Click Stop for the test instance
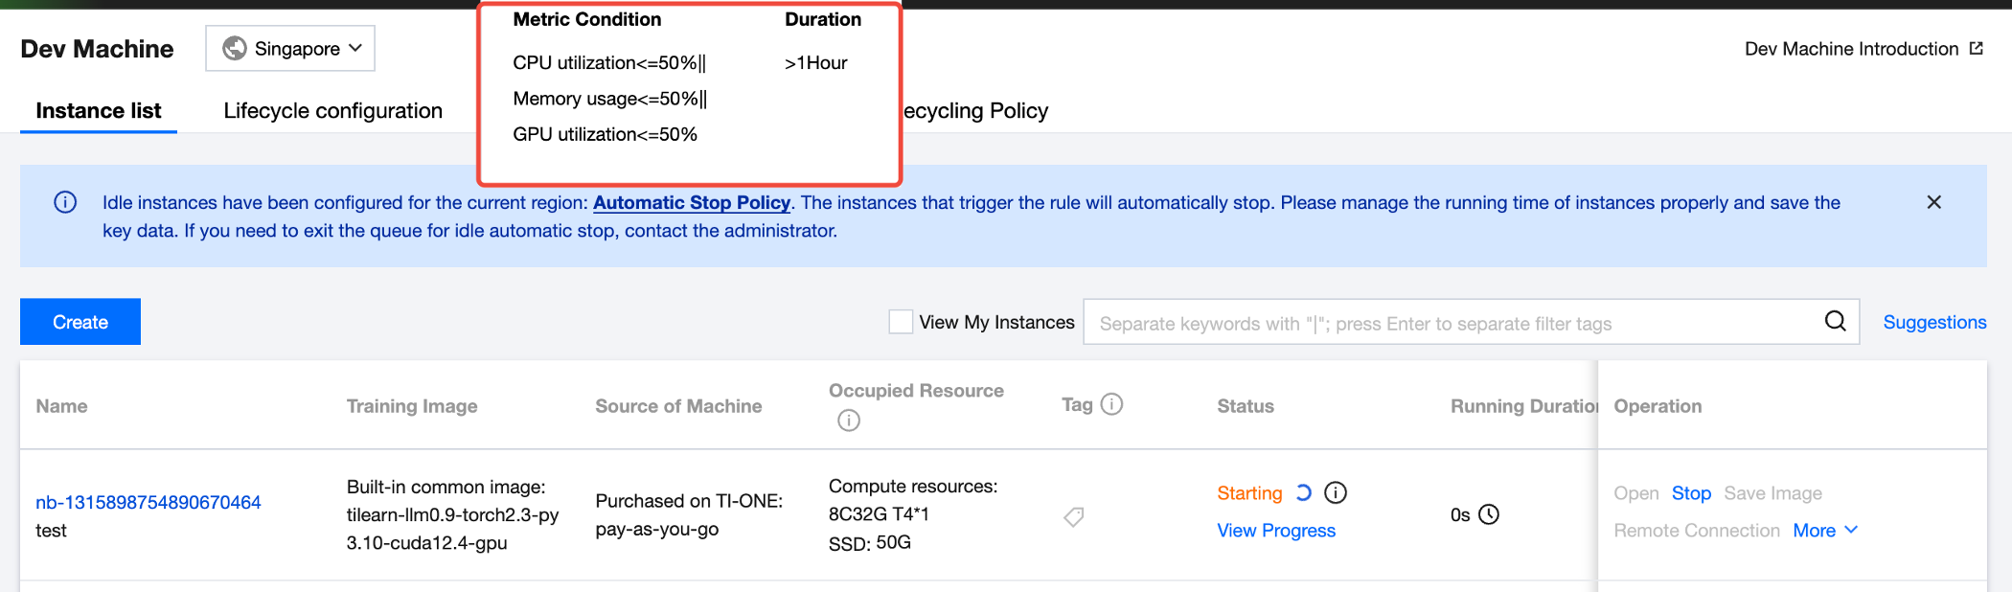Screen dimensions: 2012x592 1691,493
